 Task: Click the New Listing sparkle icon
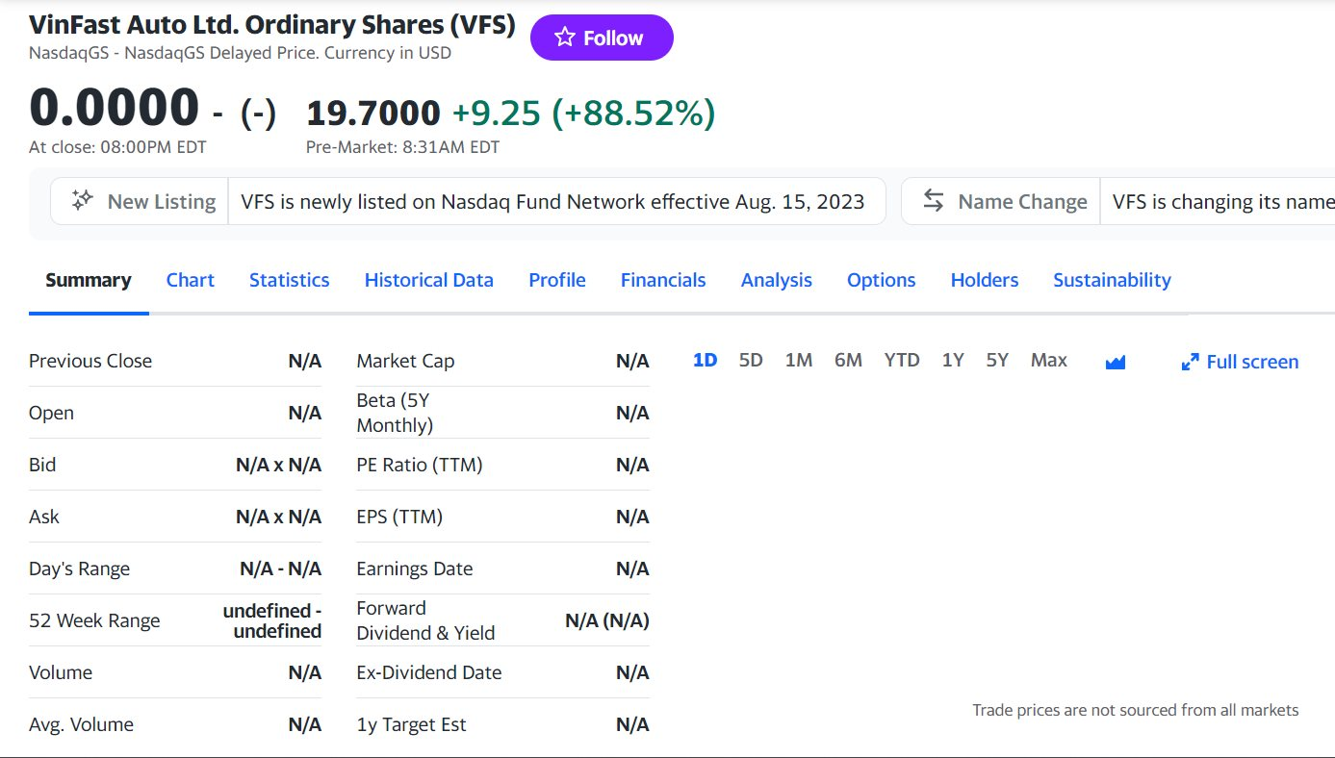(83, 200)
